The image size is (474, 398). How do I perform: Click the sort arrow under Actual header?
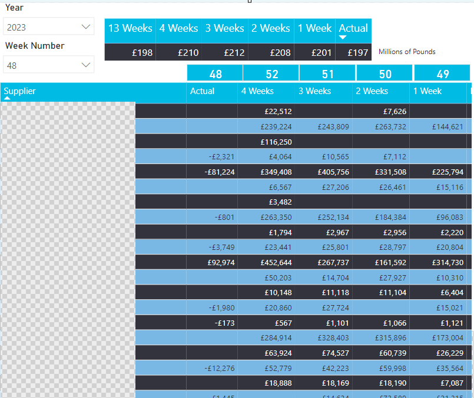[343, 38]
